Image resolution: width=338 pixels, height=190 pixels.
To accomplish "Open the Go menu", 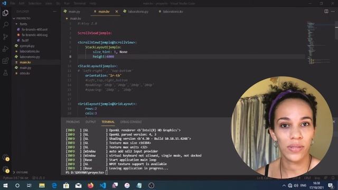I will (58, 4).
